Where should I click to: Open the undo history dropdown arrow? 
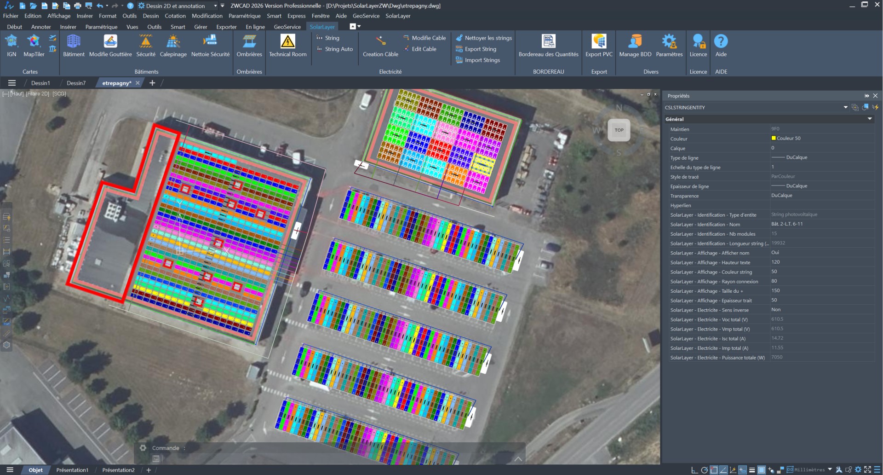107,6
